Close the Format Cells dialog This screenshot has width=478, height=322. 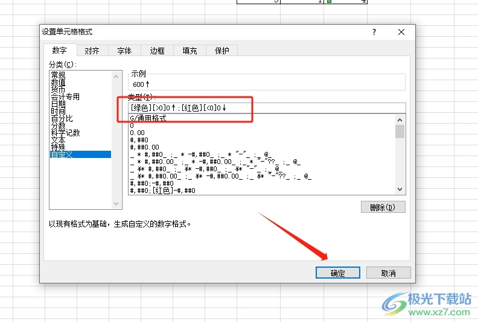coord(401,32)
